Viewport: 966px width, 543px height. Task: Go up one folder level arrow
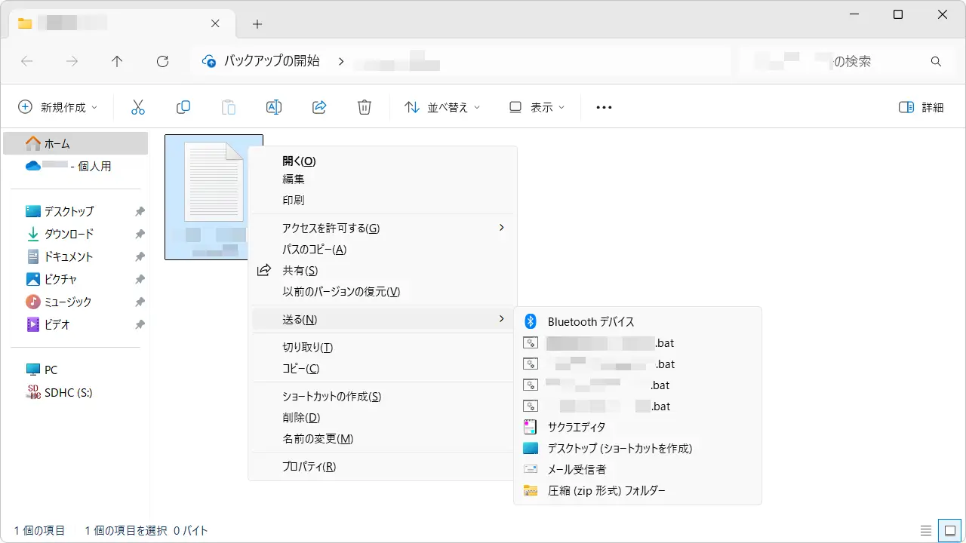tap(117, 62)
